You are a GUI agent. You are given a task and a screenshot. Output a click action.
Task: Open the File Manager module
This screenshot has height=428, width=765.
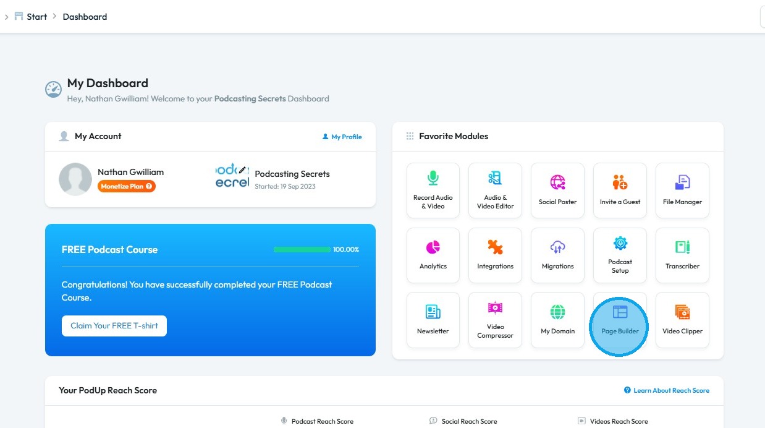point(682,190)
